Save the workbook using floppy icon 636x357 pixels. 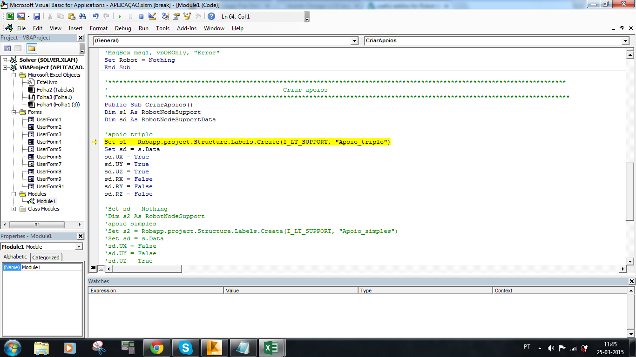pos(37,16)
